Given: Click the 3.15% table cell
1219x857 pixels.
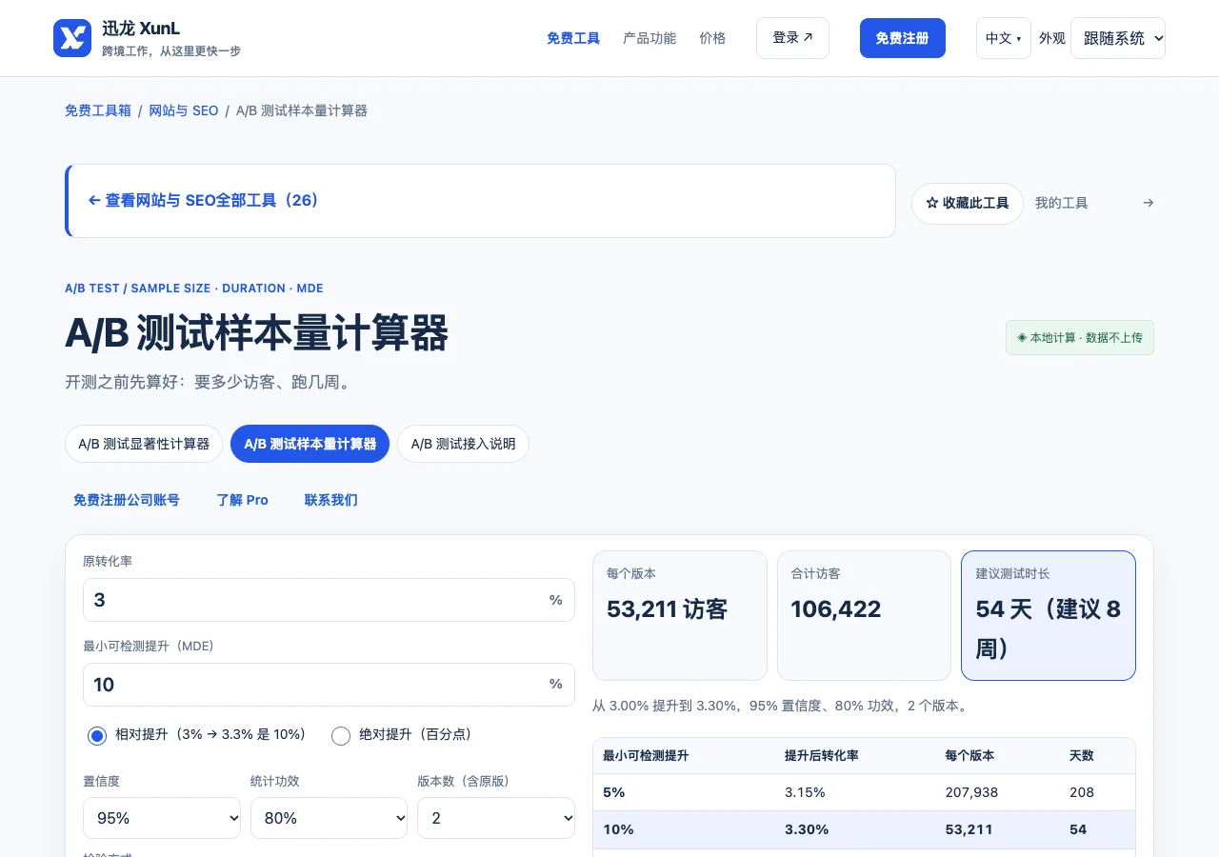Looking at the screenshot, I should pos(805,792).
